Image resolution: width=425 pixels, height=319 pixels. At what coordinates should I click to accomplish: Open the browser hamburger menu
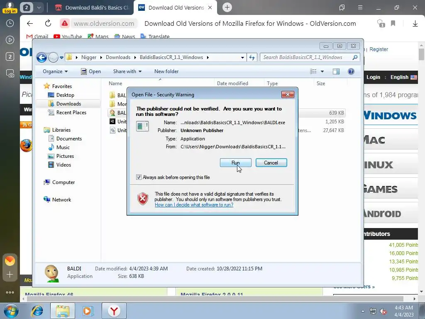click(x=360, y=7)
